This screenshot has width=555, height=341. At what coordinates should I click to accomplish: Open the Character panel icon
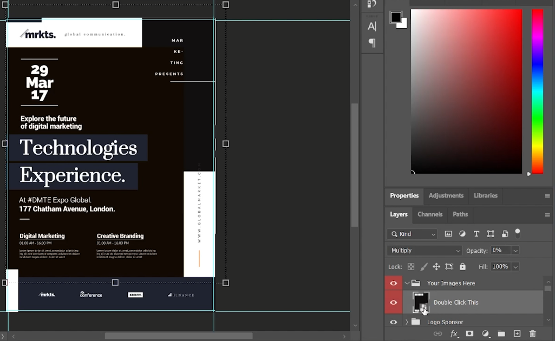372,26
